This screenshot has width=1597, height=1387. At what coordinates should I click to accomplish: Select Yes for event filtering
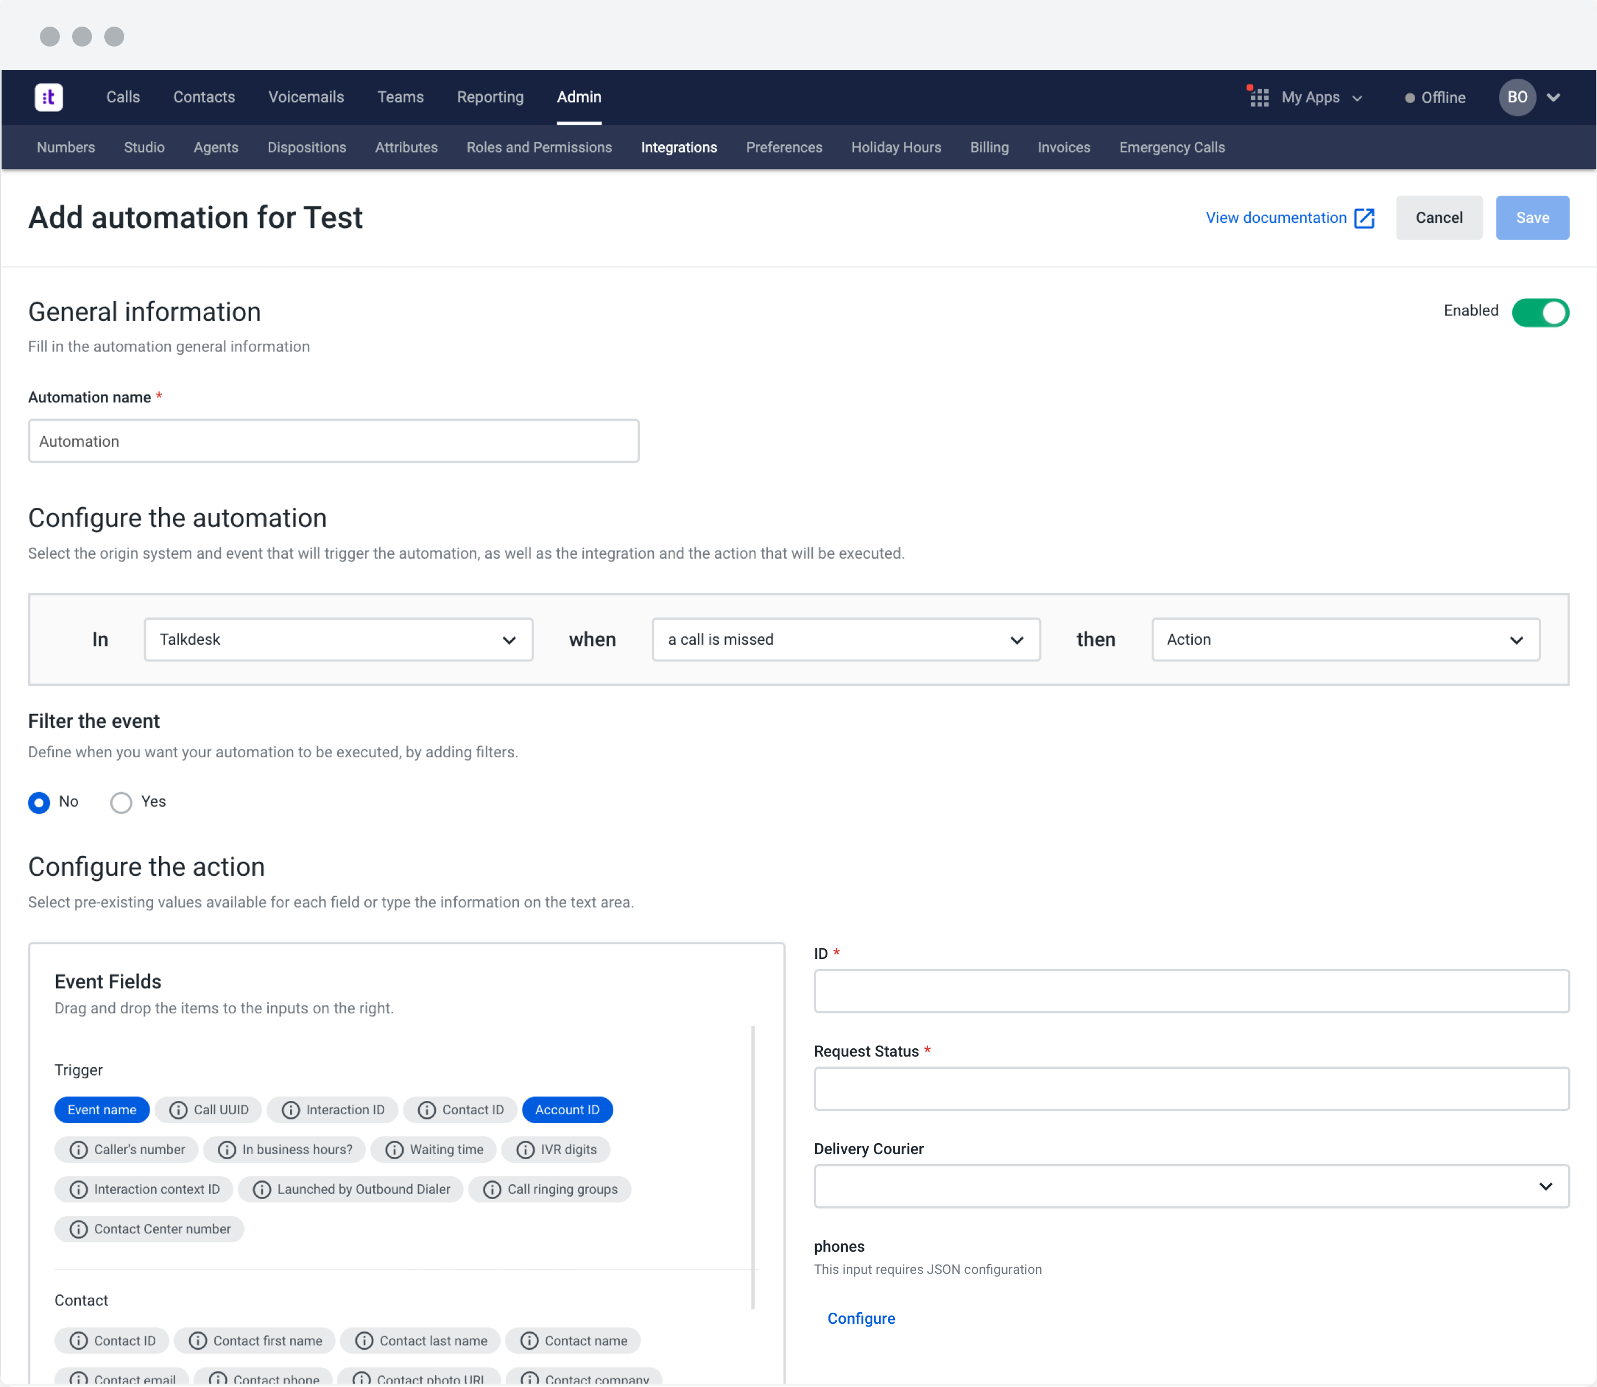[x=121, y=803]
